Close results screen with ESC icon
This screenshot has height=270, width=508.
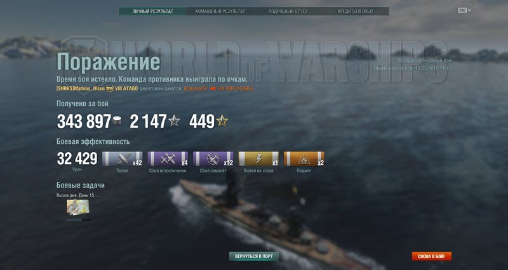(x=465, y=10)
